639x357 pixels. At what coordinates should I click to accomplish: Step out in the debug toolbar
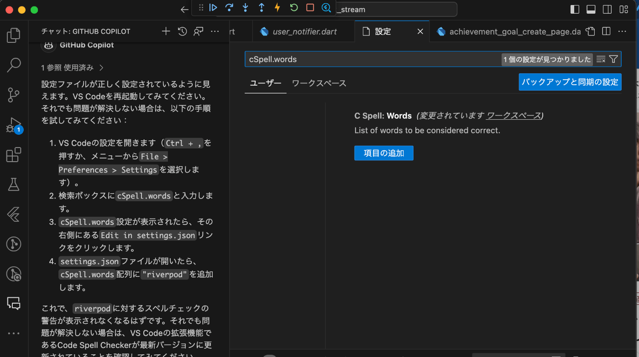[x=262, y=8]
